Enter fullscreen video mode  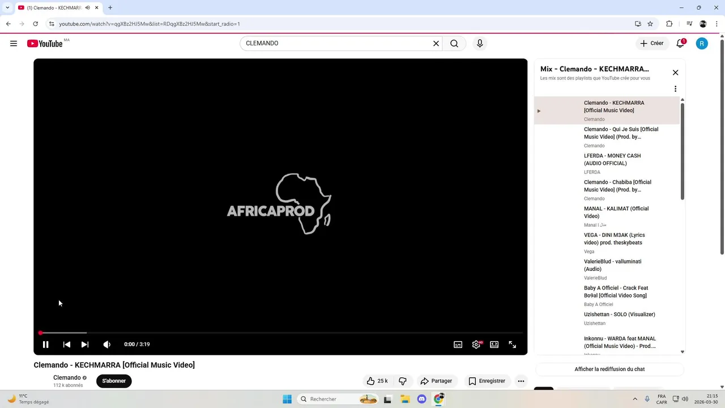click(513, 345)
